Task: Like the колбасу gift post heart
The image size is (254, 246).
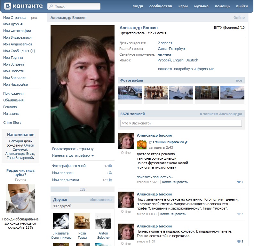Action: (239, 242)
